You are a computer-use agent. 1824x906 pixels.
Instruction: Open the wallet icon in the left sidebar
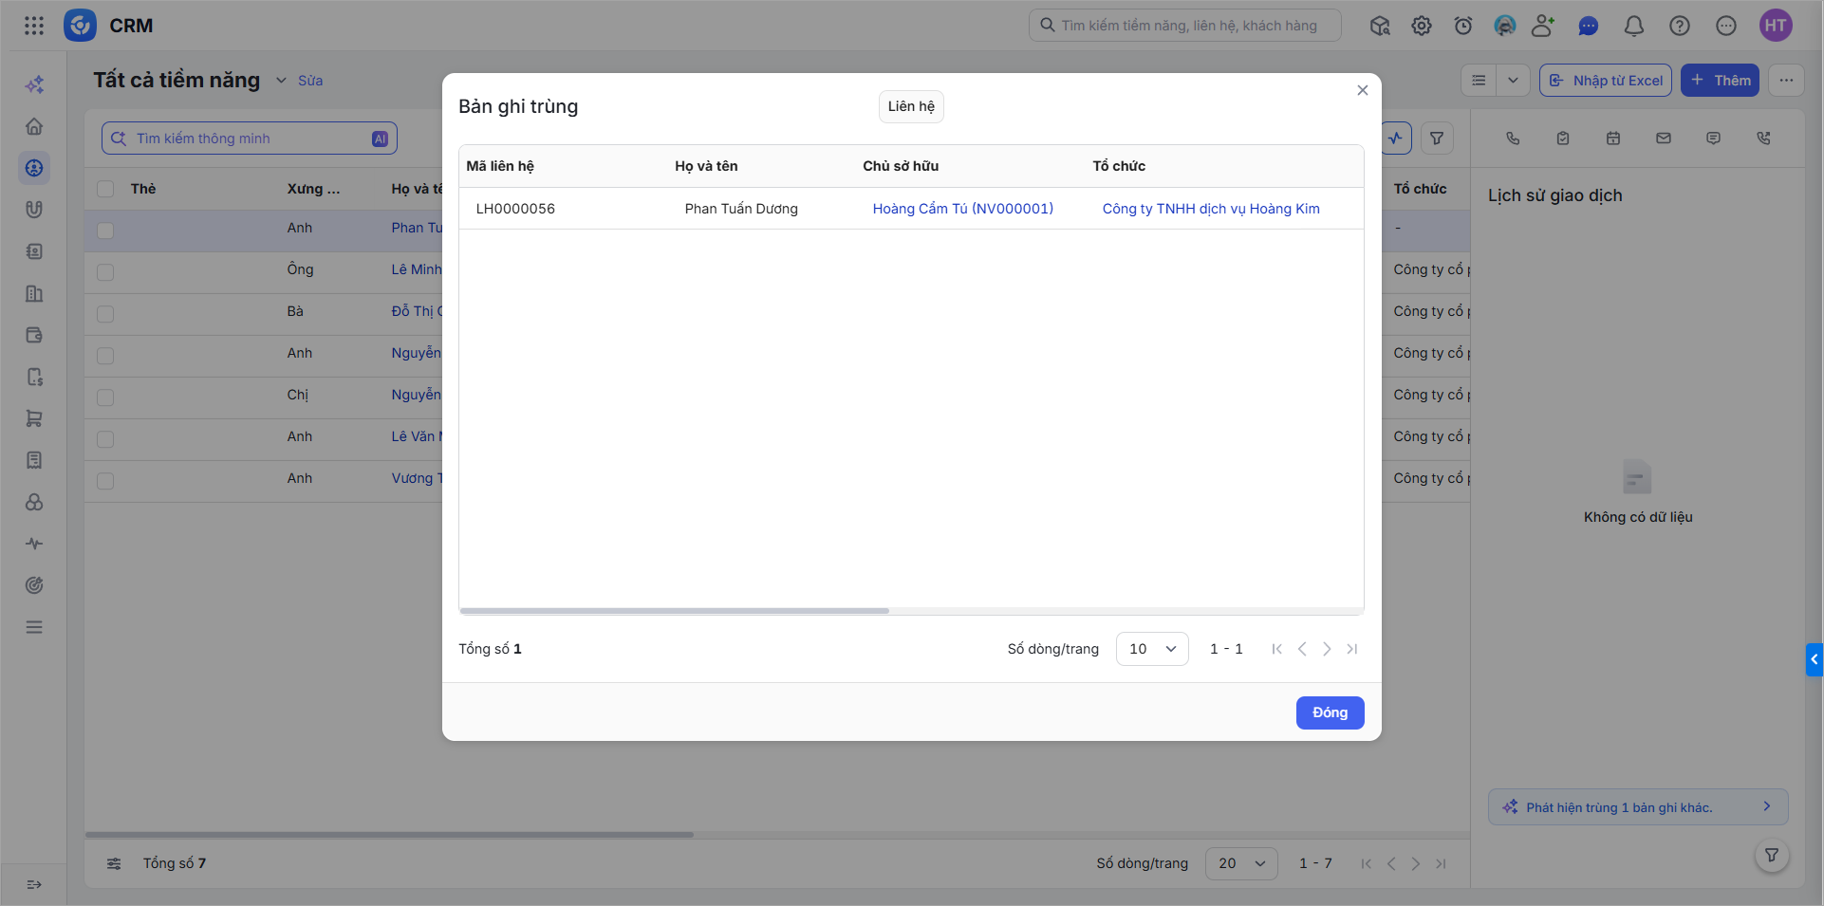coord(34,335)
